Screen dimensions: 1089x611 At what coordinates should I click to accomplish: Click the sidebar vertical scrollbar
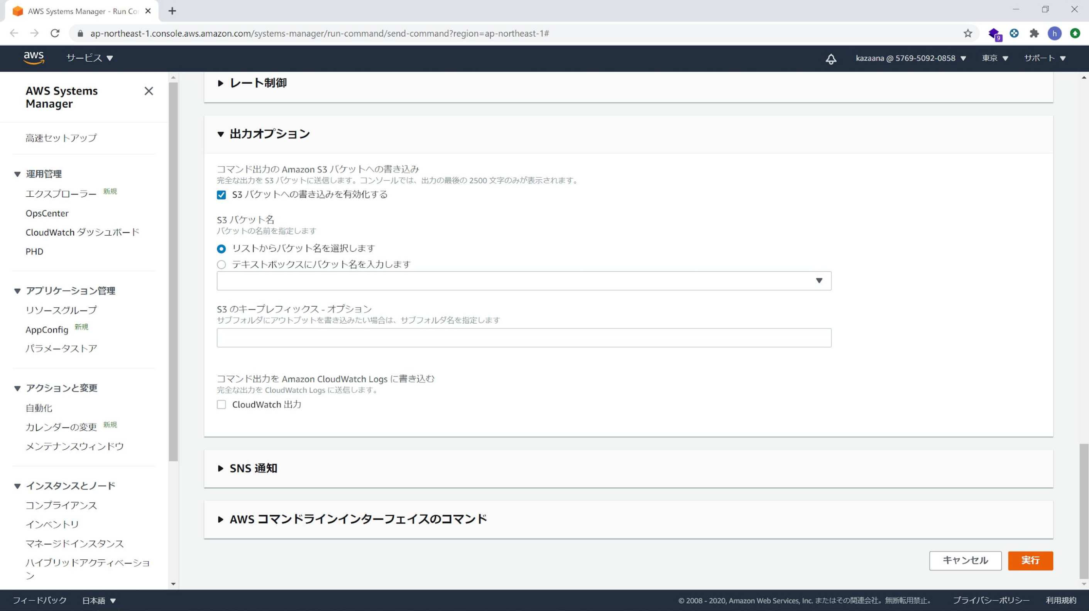coord(173,272)
